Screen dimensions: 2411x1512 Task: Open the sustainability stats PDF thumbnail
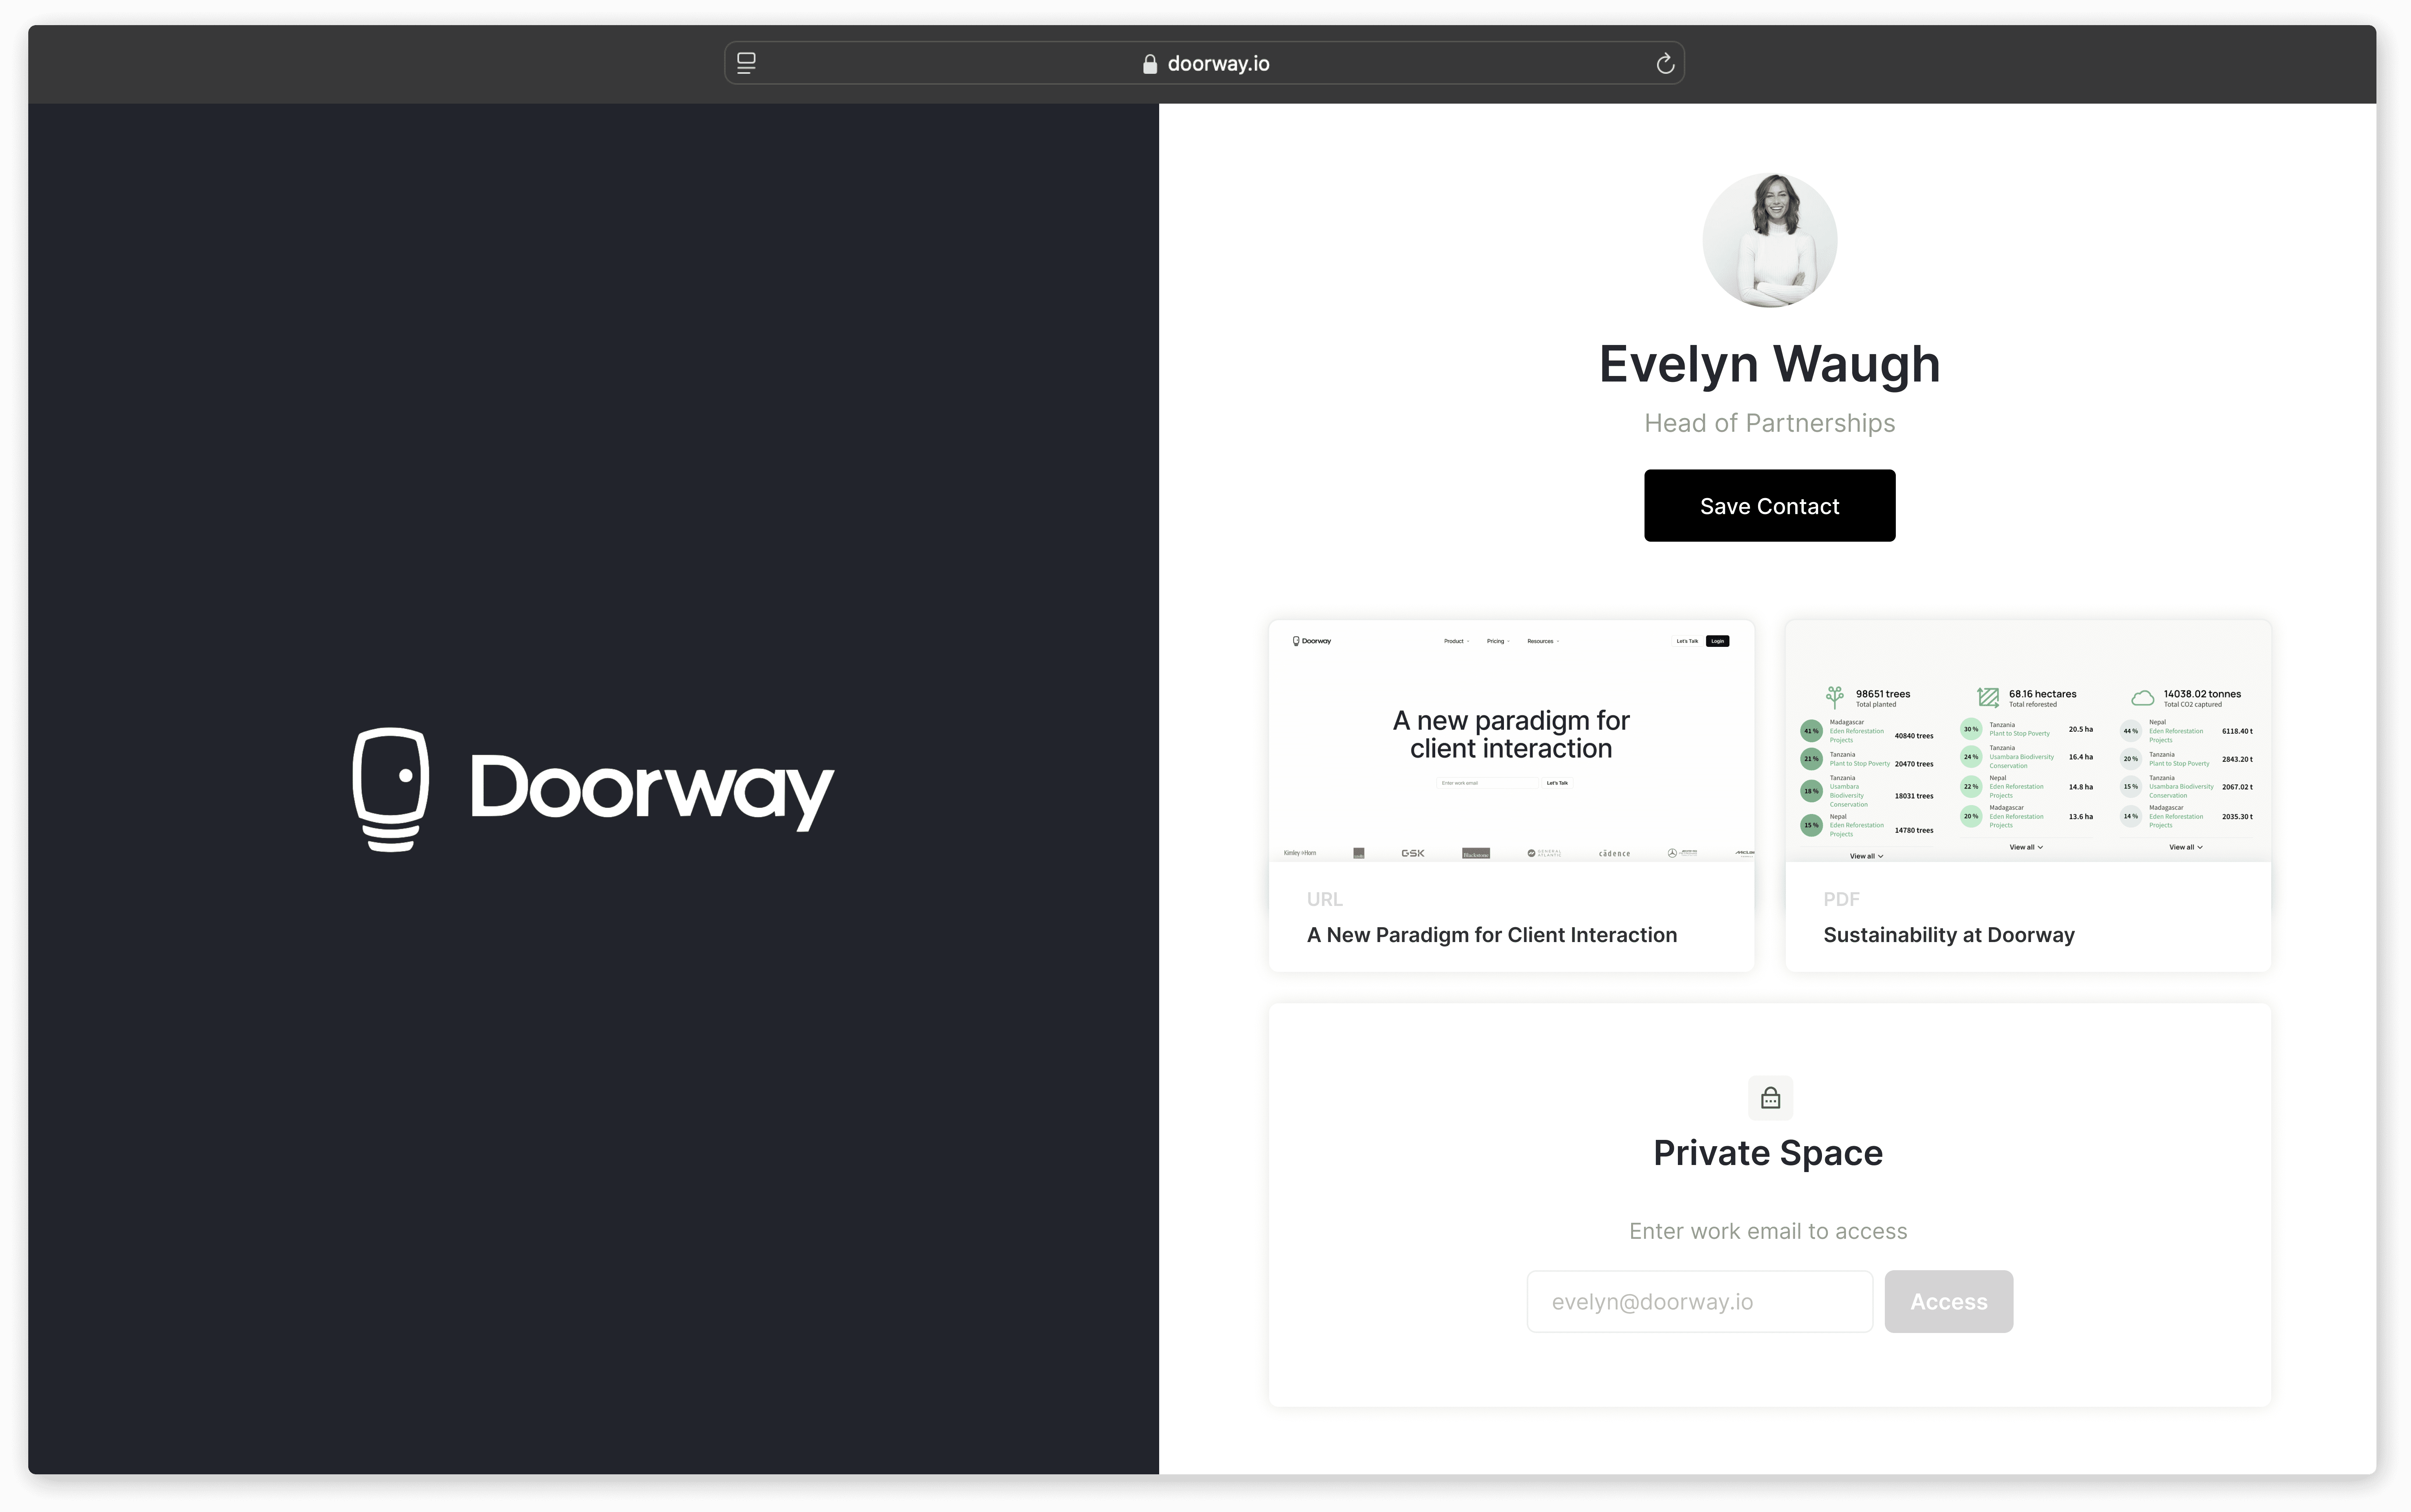click(x=2028, y=741)
